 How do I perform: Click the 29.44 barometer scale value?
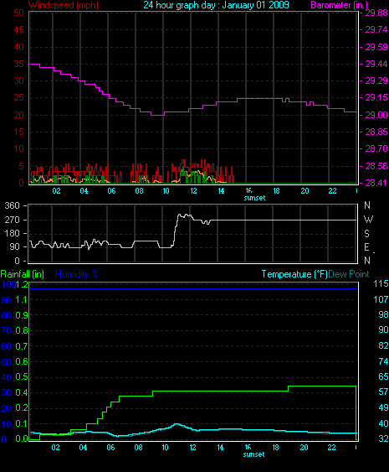pyautogui.click(x=376, y=64)
